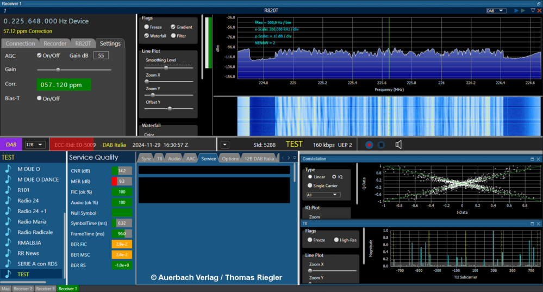Adjust the Smoothing Level slider
This screenshot has width=543, height=292.
(168, 67)
